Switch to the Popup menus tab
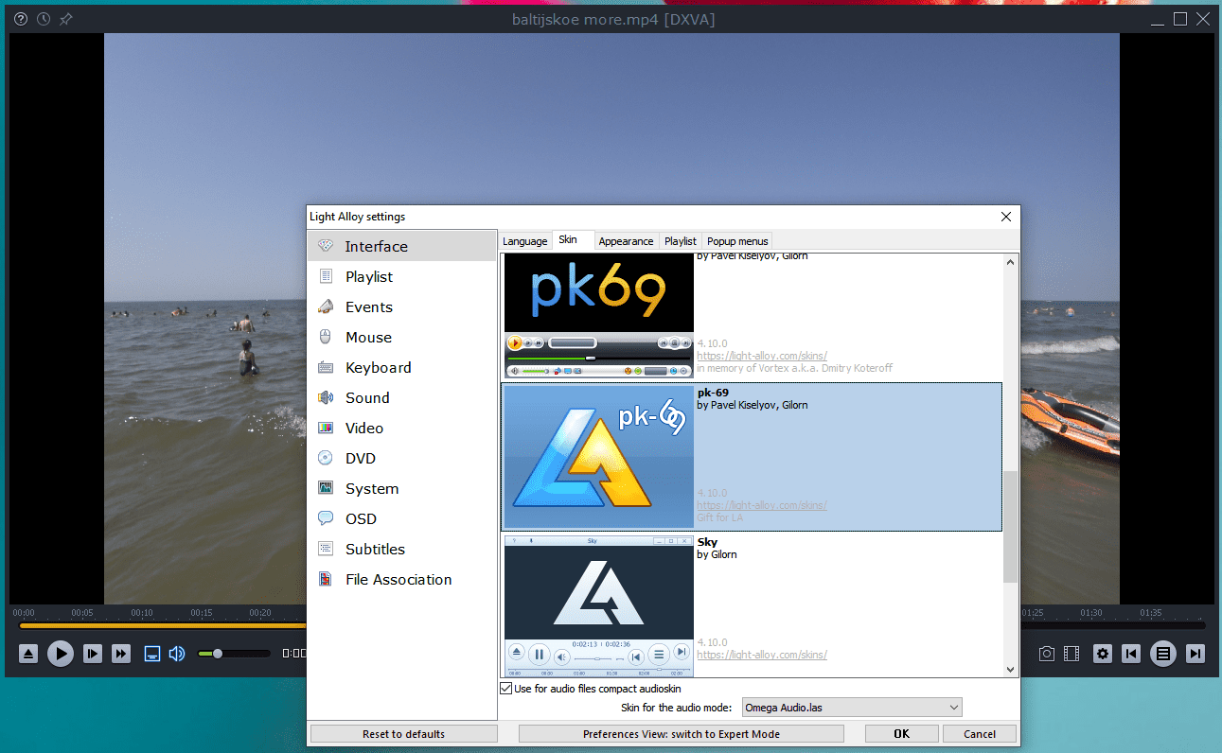This screenshot has height=753, width=1222. 737,241
